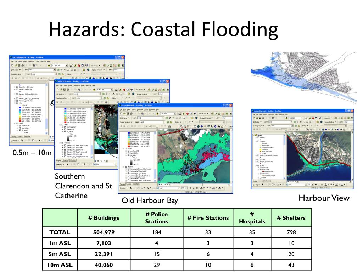Toggle Quarries layer checkbox in Harbour View window
363x272 pixels.
click(258, 141)
